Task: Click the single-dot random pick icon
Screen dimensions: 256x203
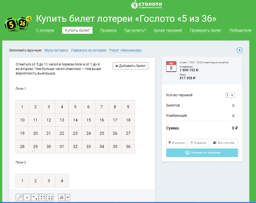Action: point(27,197)
